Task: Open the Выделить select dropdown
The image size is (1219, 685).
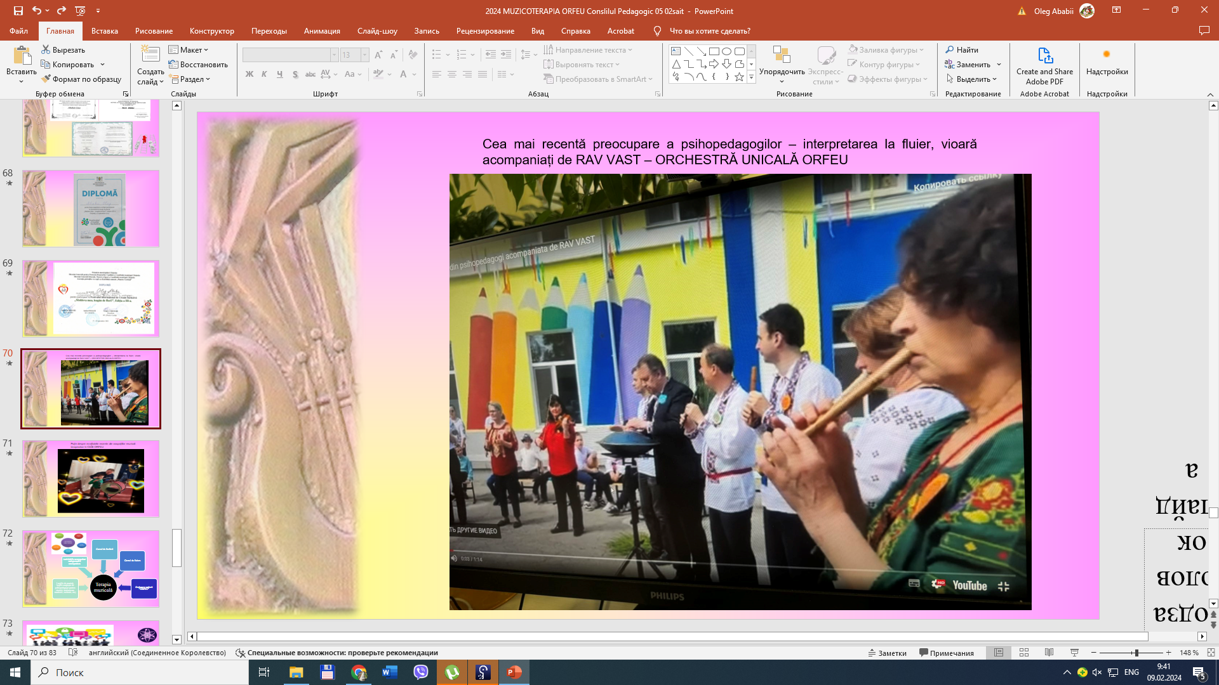Action: tap(971, 79)
